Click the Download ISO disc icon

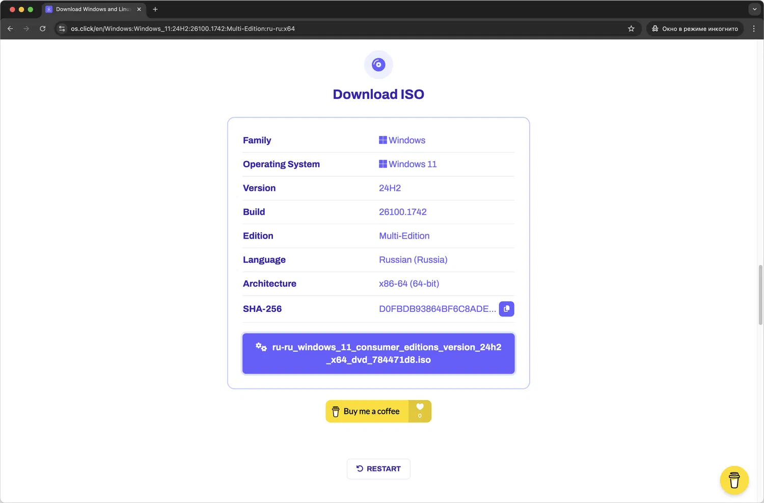click(x=378, y=65)
